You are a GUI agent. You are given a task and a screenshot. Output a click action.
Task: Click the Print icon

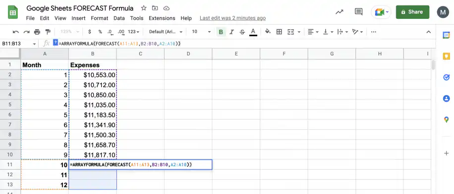click(37, 32)
